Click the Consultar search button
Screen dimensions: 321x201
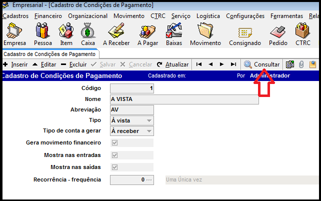tap(261, 64)
